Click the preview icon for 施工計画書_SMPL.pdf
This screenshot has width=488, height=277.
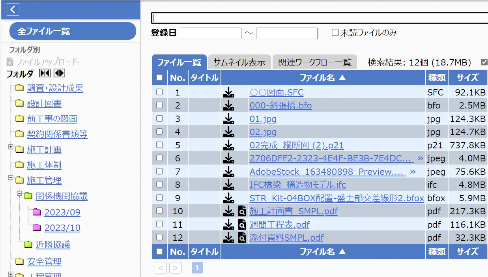(x=242, y=211)
